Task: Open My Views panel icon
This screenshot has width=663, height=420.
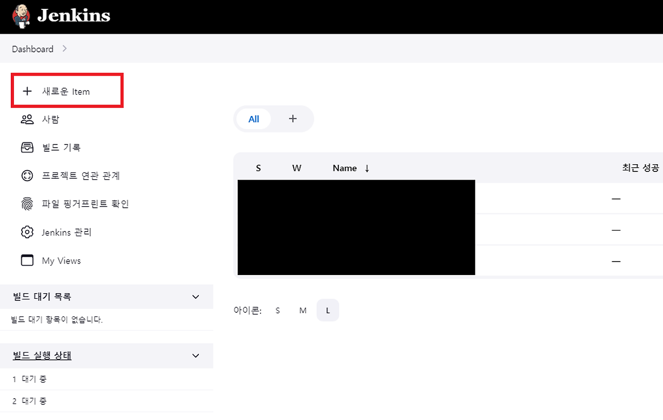Action: coord(27,260)
